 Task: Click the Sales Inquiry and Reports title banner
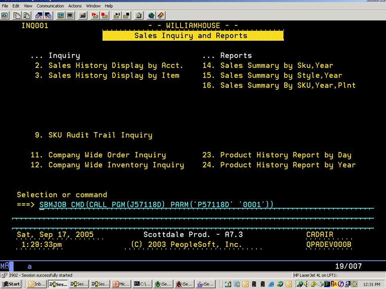(x=193, y=36)
